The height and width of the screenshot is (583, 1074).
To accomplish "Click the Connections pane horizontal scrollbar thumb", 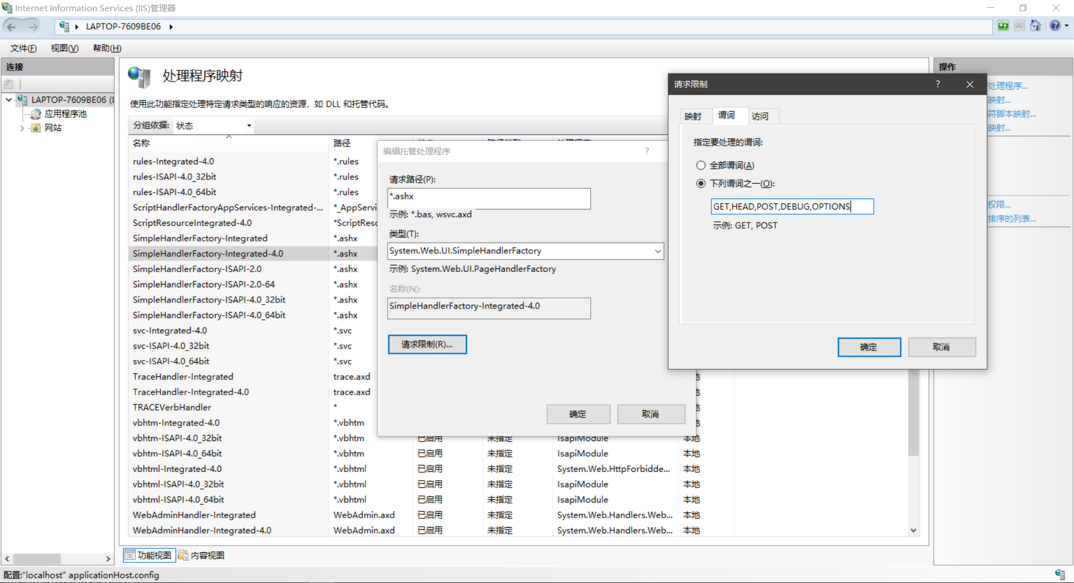I will point(37,558).
